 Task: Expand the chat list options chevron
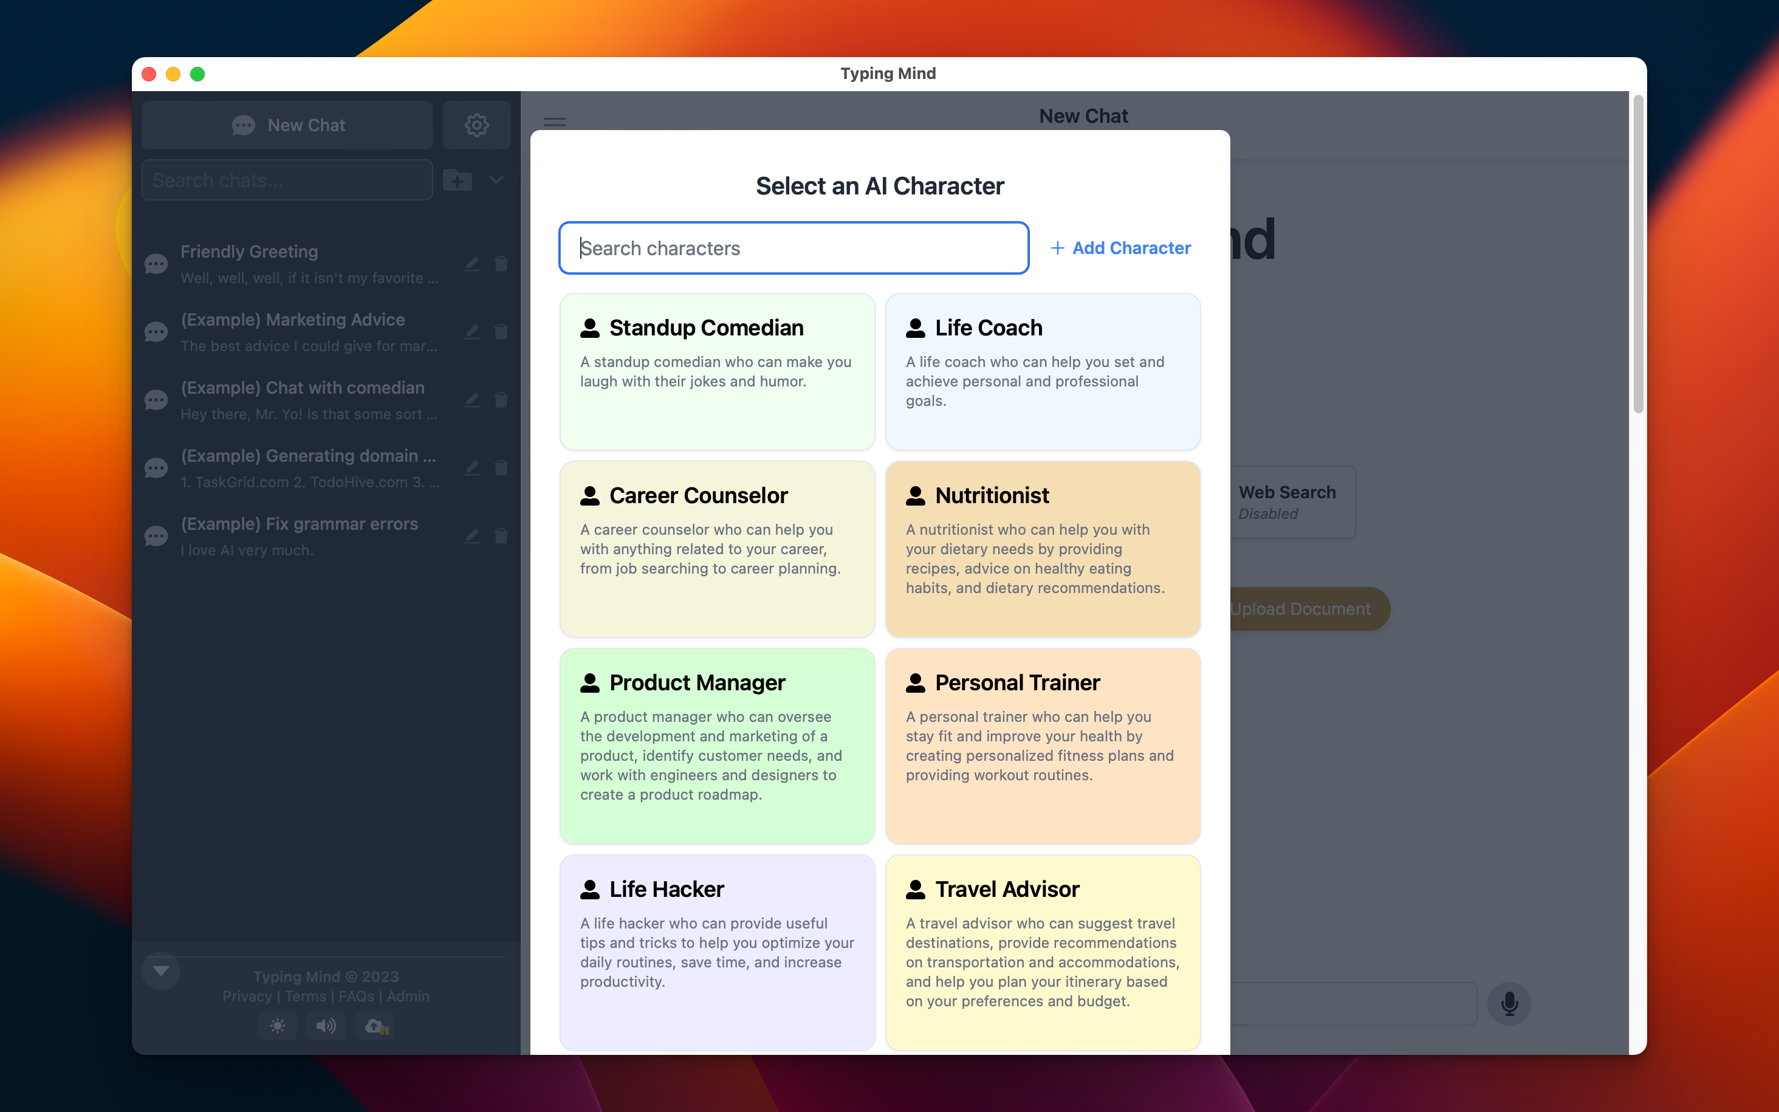click(496, 179)
